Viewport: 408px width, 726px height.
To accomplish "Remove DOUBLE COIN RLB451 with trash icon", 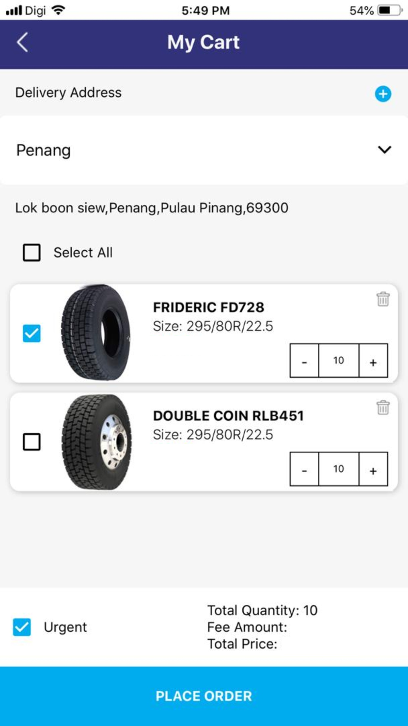I will (383, 408).
